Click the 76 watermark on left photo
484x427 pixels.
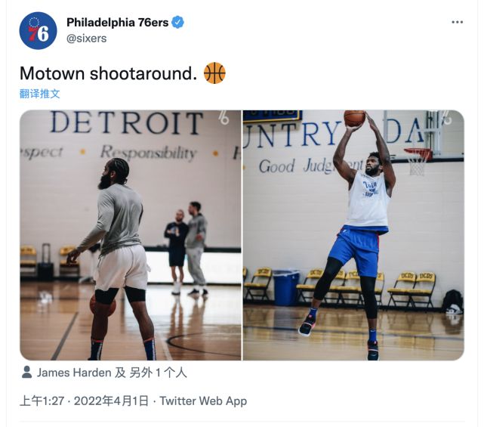(x=224, y=117)
